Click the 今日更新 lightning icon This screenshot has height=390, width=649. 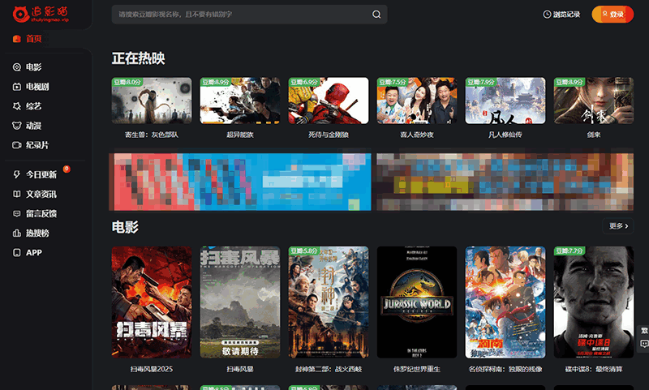click(x=17, y=174)
